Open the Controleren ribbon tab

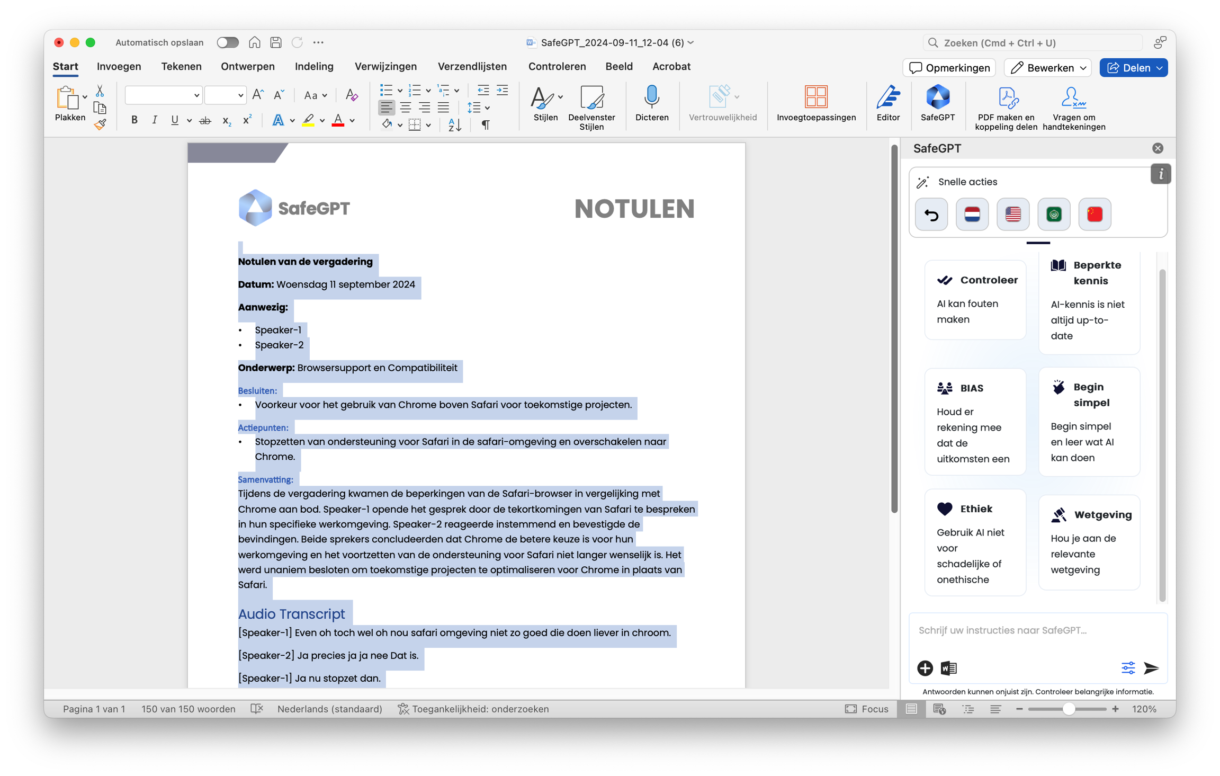point(557,66)
